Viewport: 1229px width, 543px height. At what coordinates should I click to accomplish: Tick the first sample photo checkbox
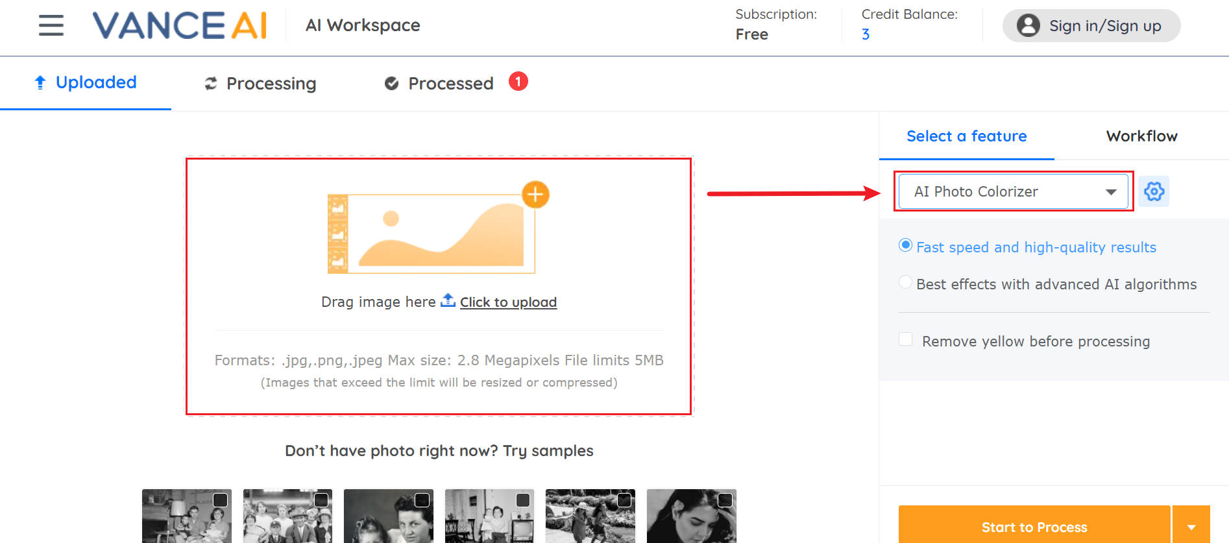221,500
